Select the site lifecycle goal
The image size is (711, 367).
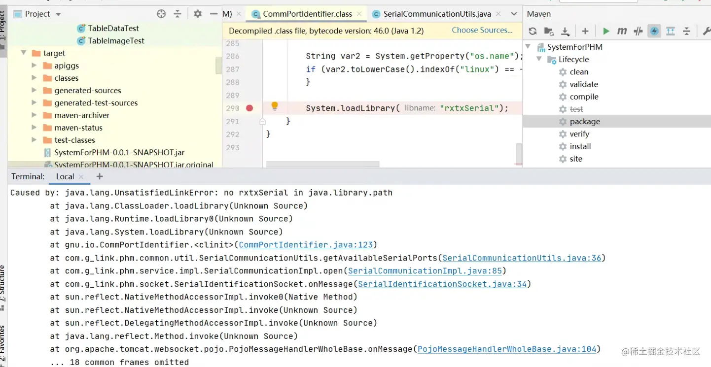point(576,159)
